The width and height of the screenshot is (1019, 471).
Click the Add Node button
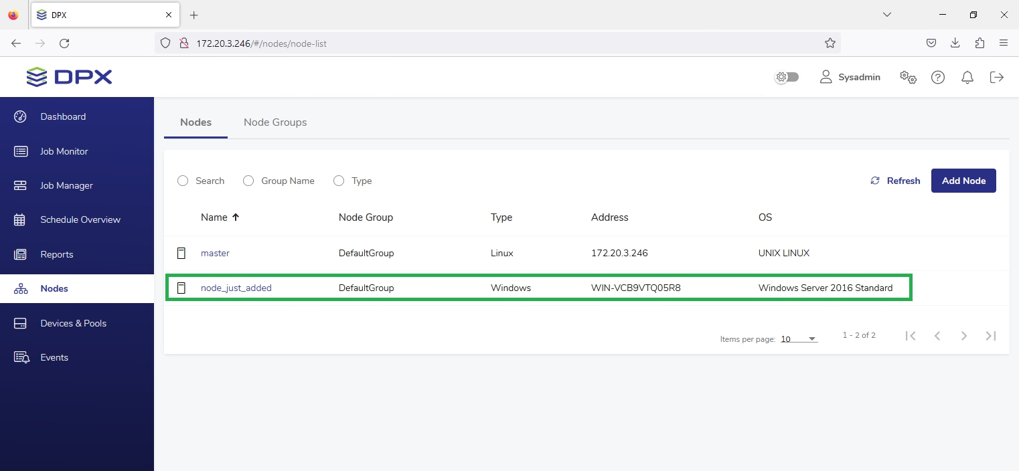click(x=963, y=181)
